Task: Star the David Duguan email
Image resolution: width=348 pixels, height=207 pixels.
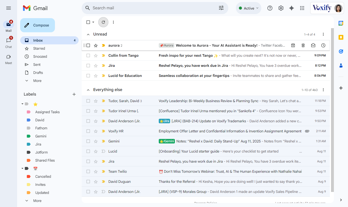Action: tap(96, 182)
